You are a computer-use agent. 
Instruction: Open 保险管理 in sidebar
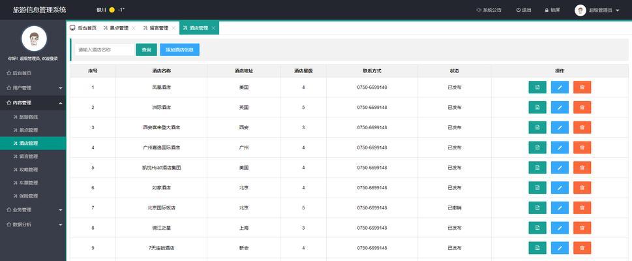pos(33,196)
